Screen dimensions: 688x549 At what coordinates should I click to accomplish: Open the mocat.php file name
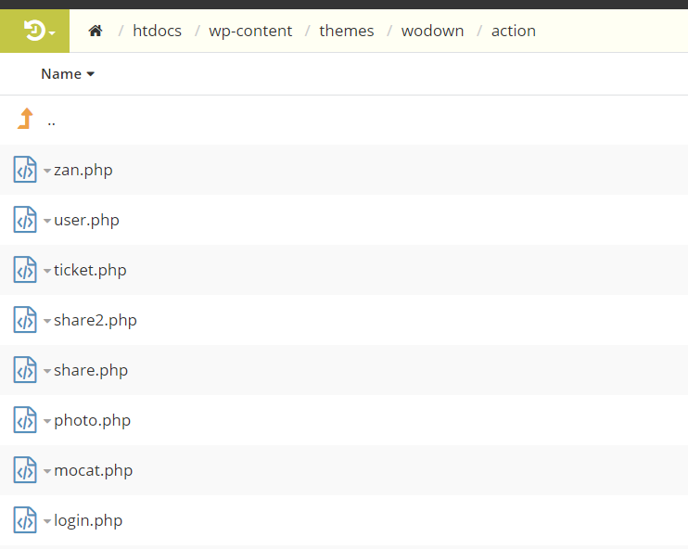93,470
